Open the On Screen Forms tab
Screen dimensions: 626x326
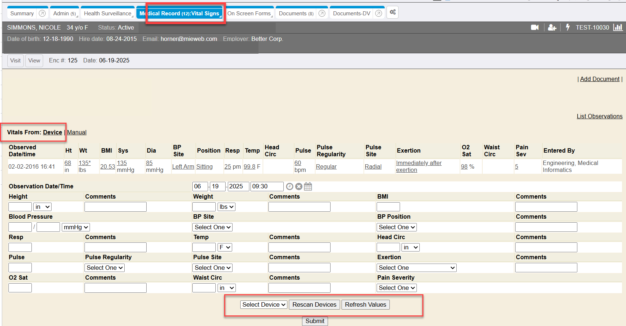point(249,14)
